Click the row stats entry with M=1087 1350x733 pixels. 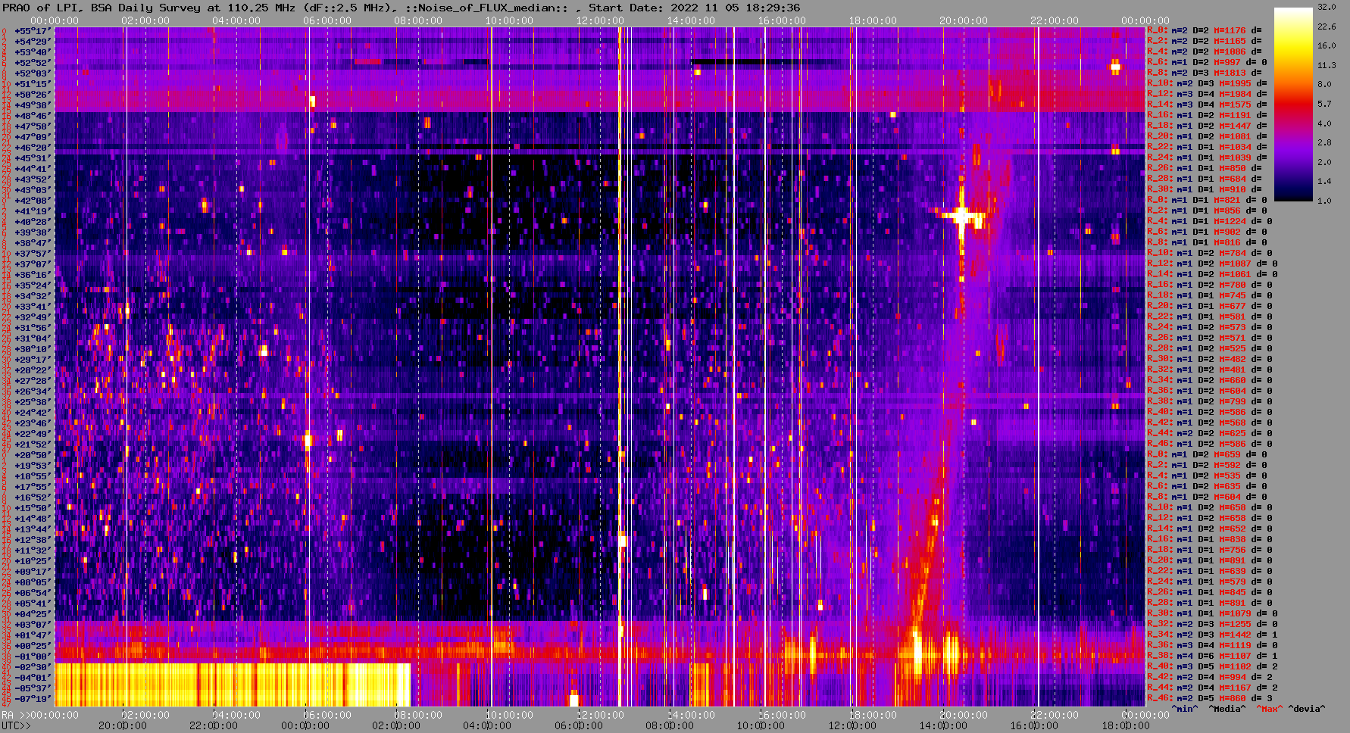click(1212, 264)
